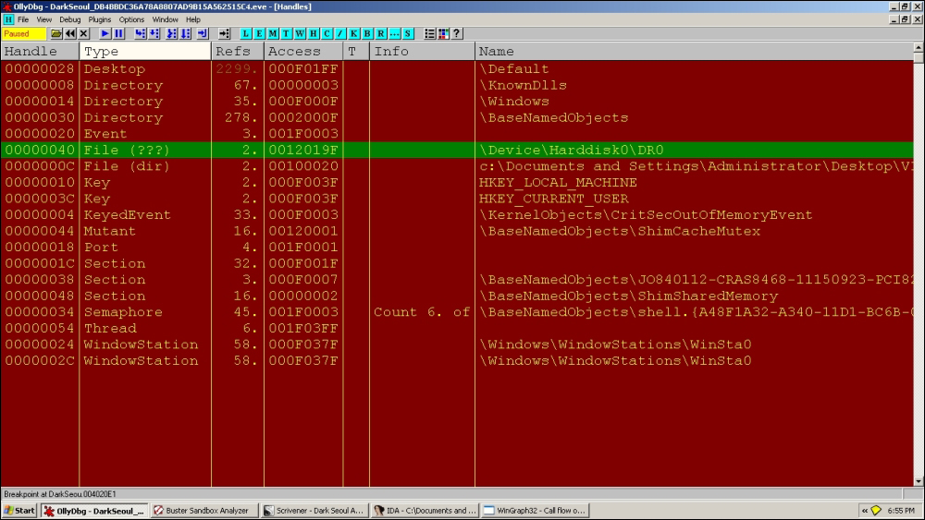
Task: Show Run trace with the dots button
Action: tap(395, 33)
